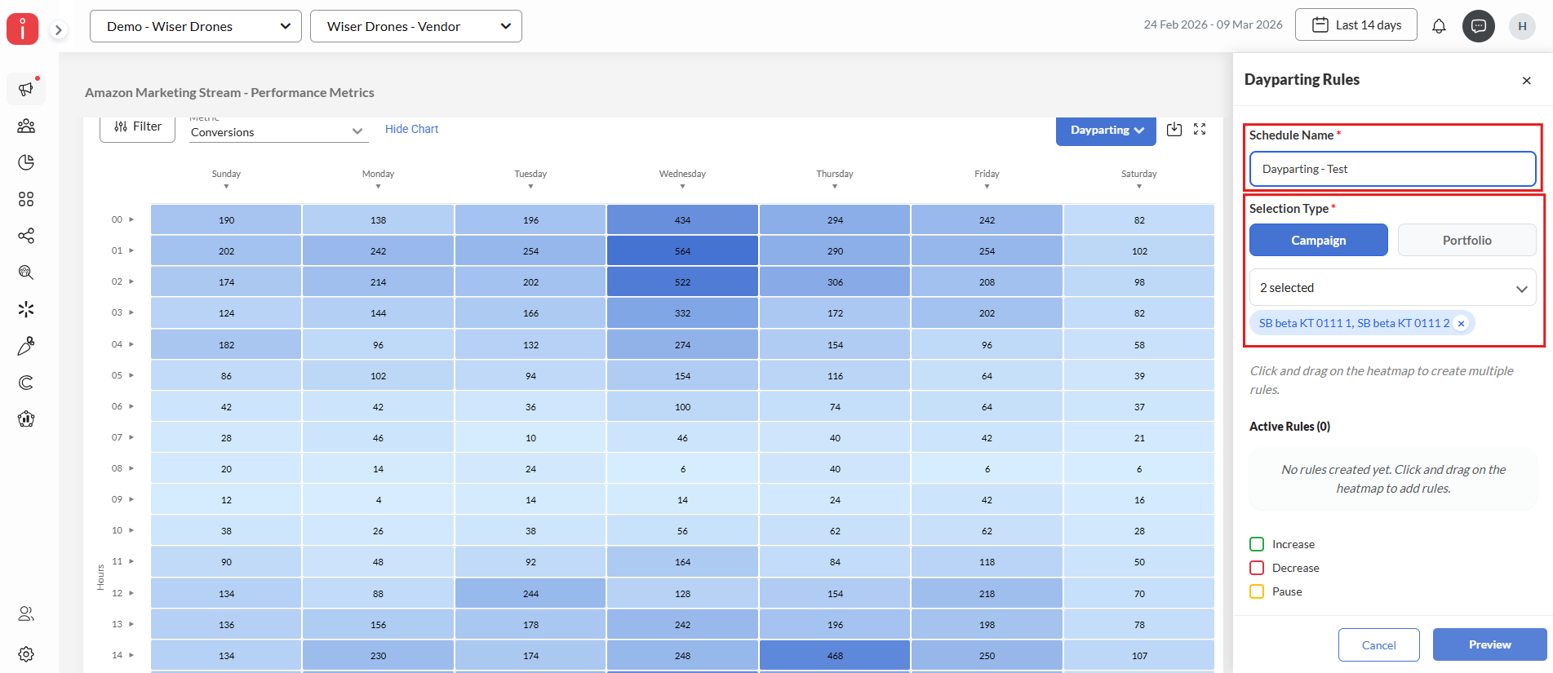The image size is (1553, 673).
Task: Check the Increase rule checkbox
Action: [x=1257, y=544]
